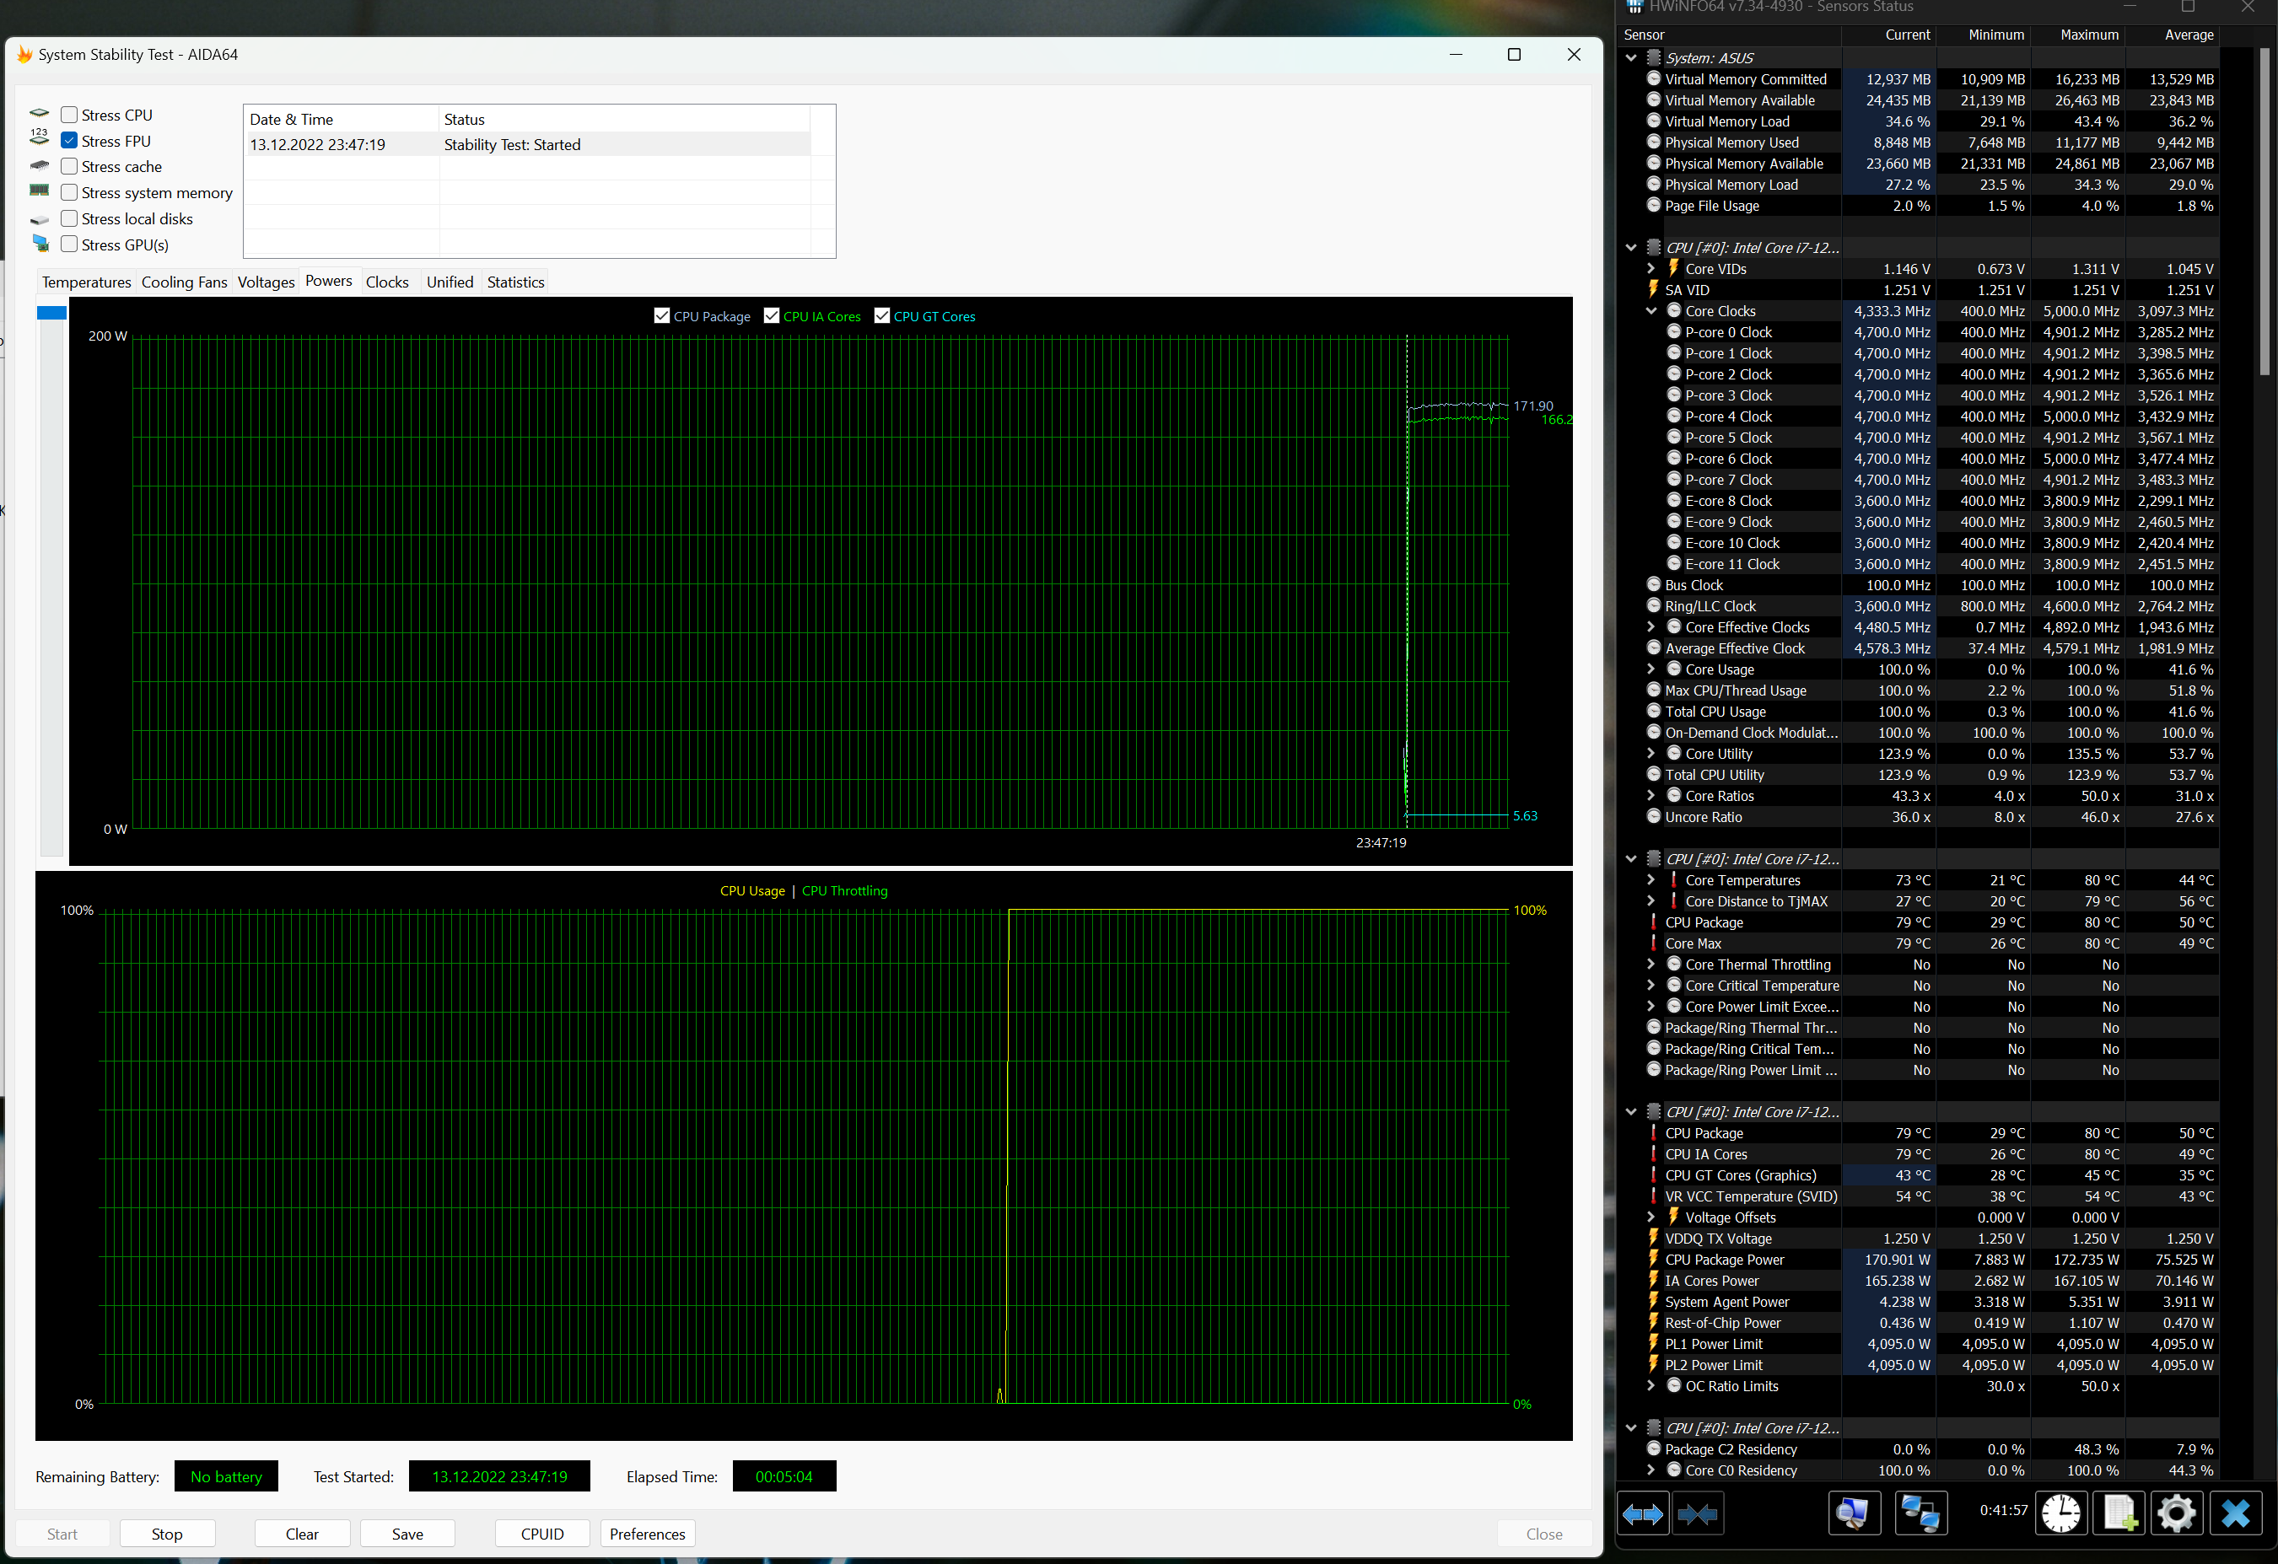Viewport: 2278px width, 1564px height.
Task: Expand the Core Temperatures sensor group
Action: pyautogui.click(x=1651, y=880)
